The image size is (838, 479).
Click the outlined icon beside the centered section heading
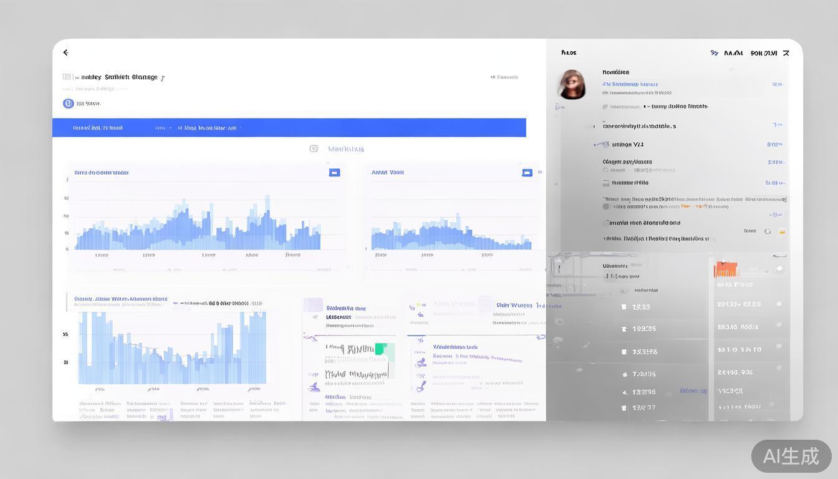click(x=314, y=149)
